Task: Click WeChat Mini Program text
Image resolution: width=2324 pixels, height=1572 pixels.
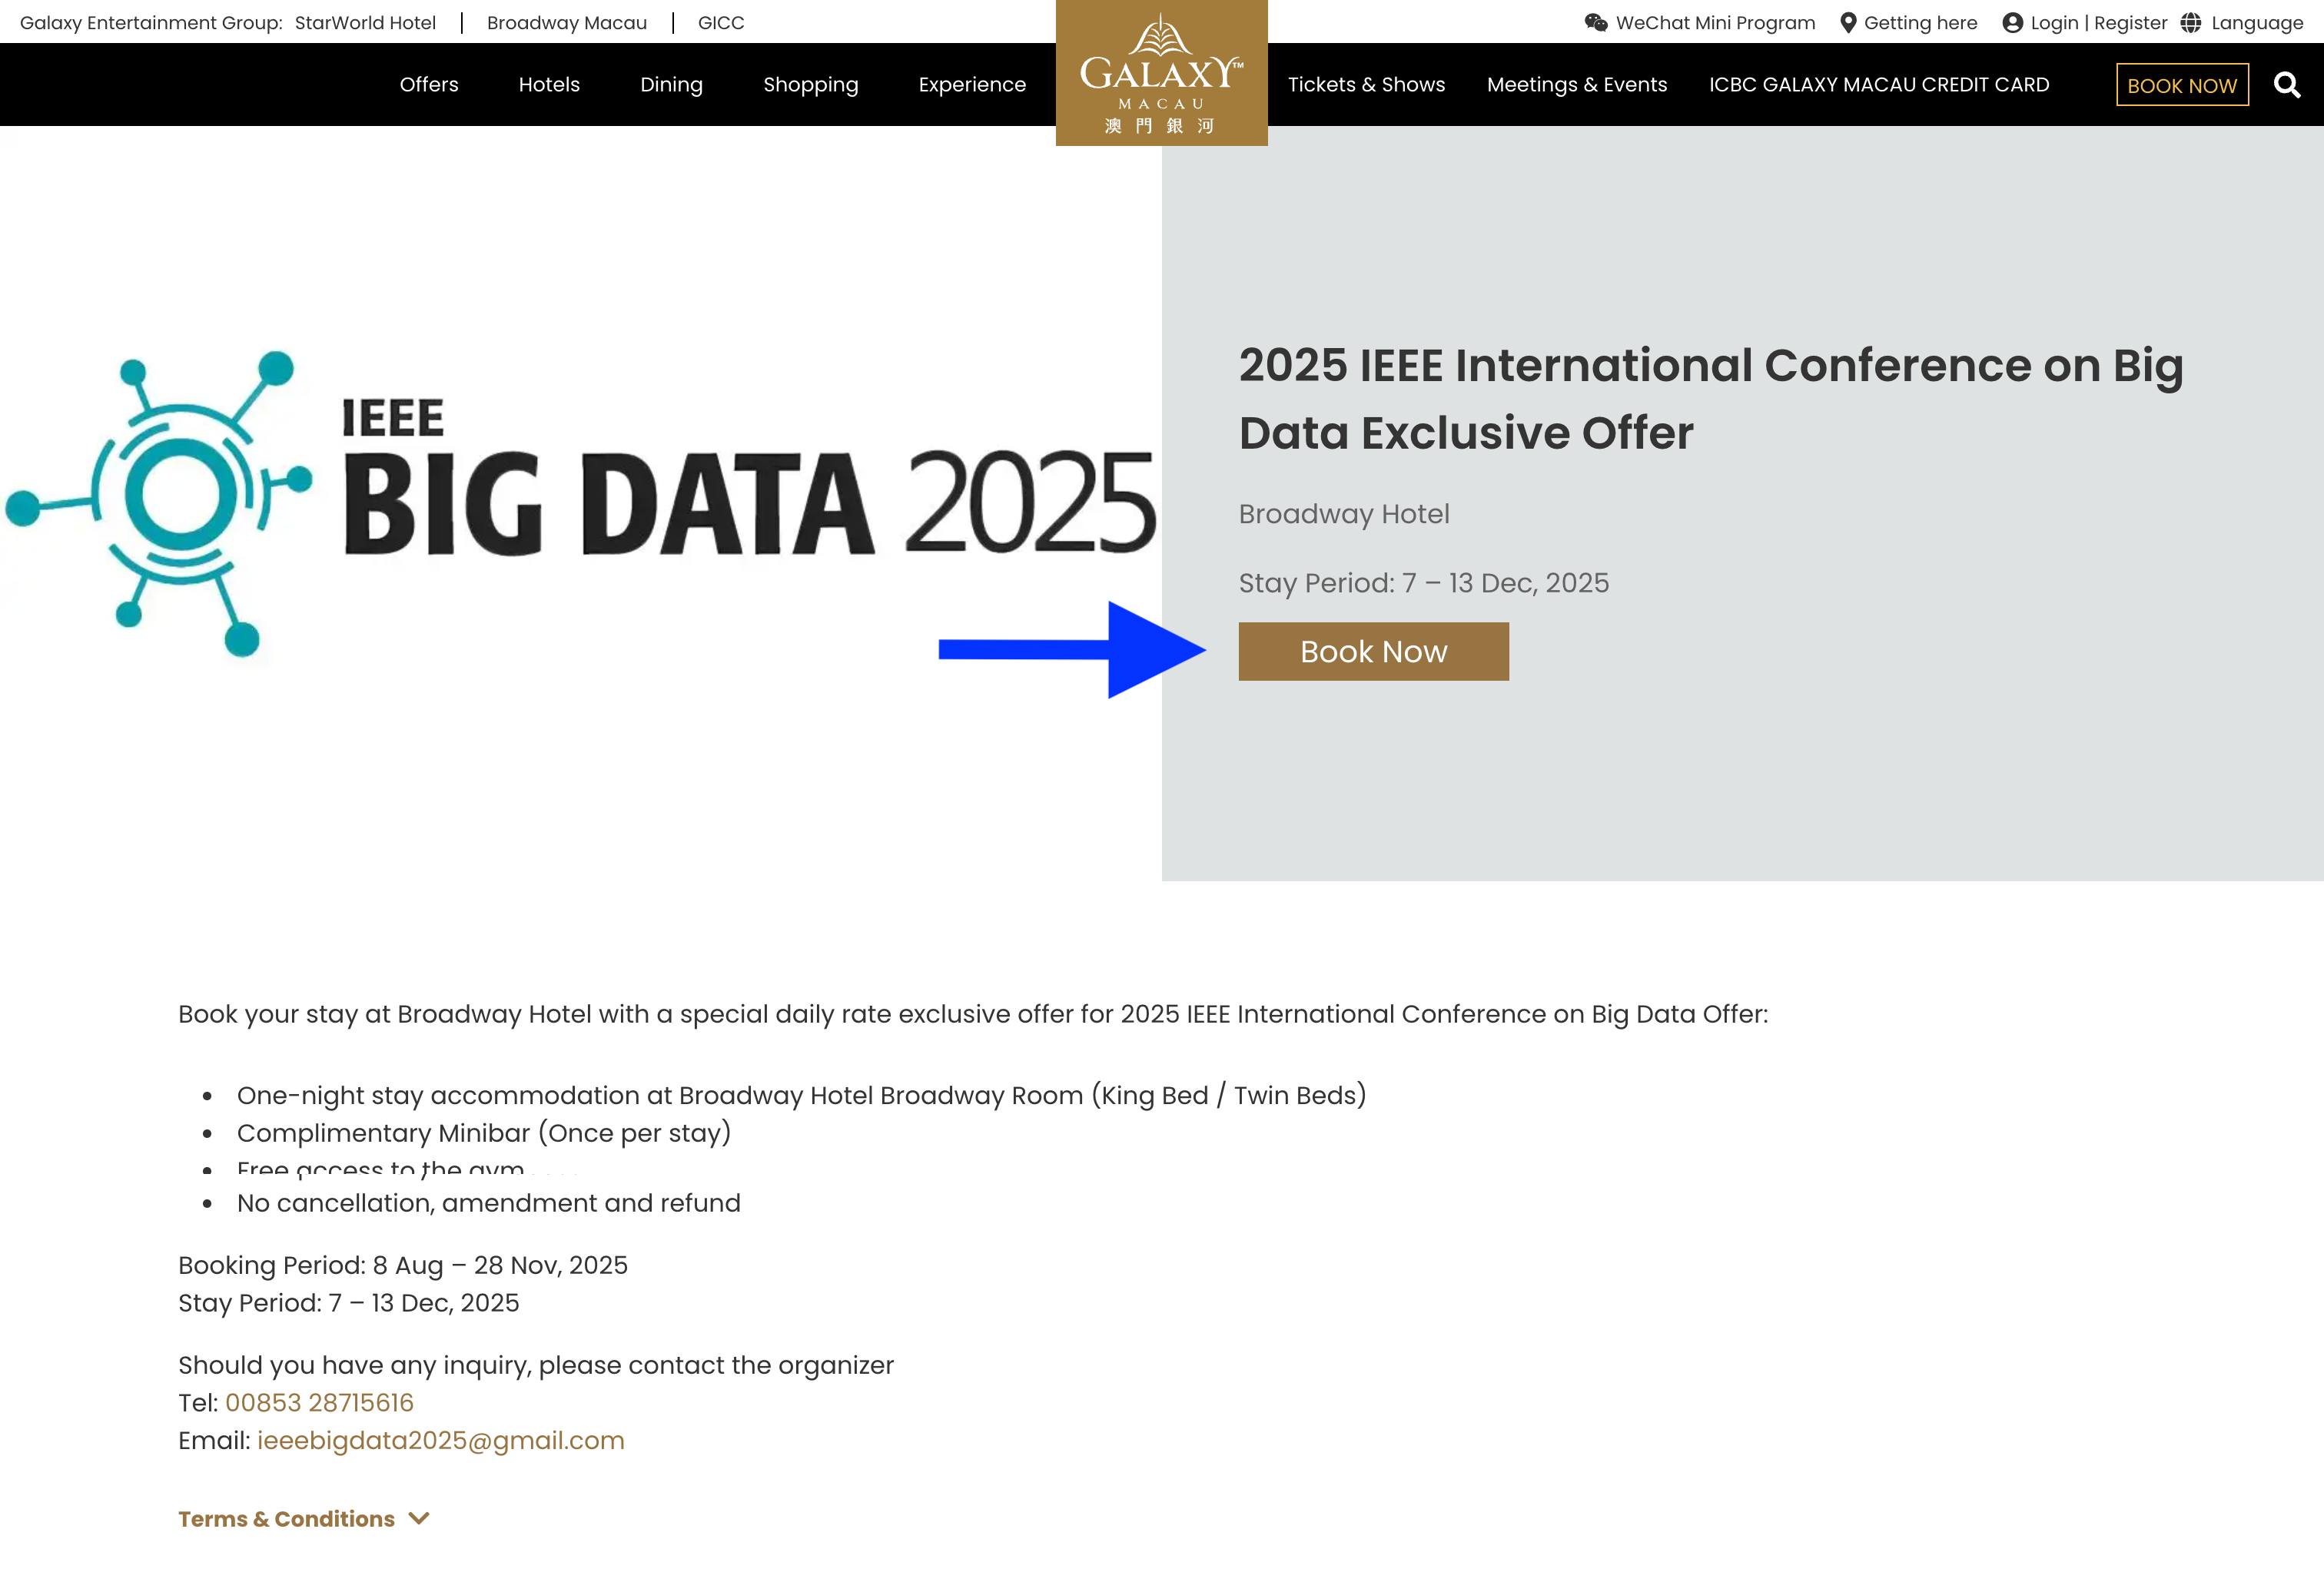Action: (1715, 23)
